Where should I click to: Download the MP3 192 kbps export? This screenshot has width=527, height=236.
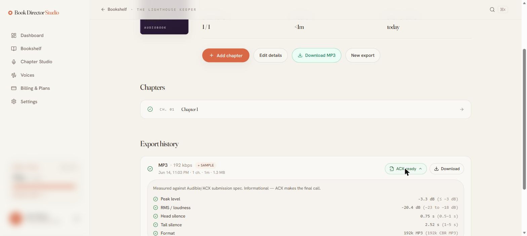point(447,169)
